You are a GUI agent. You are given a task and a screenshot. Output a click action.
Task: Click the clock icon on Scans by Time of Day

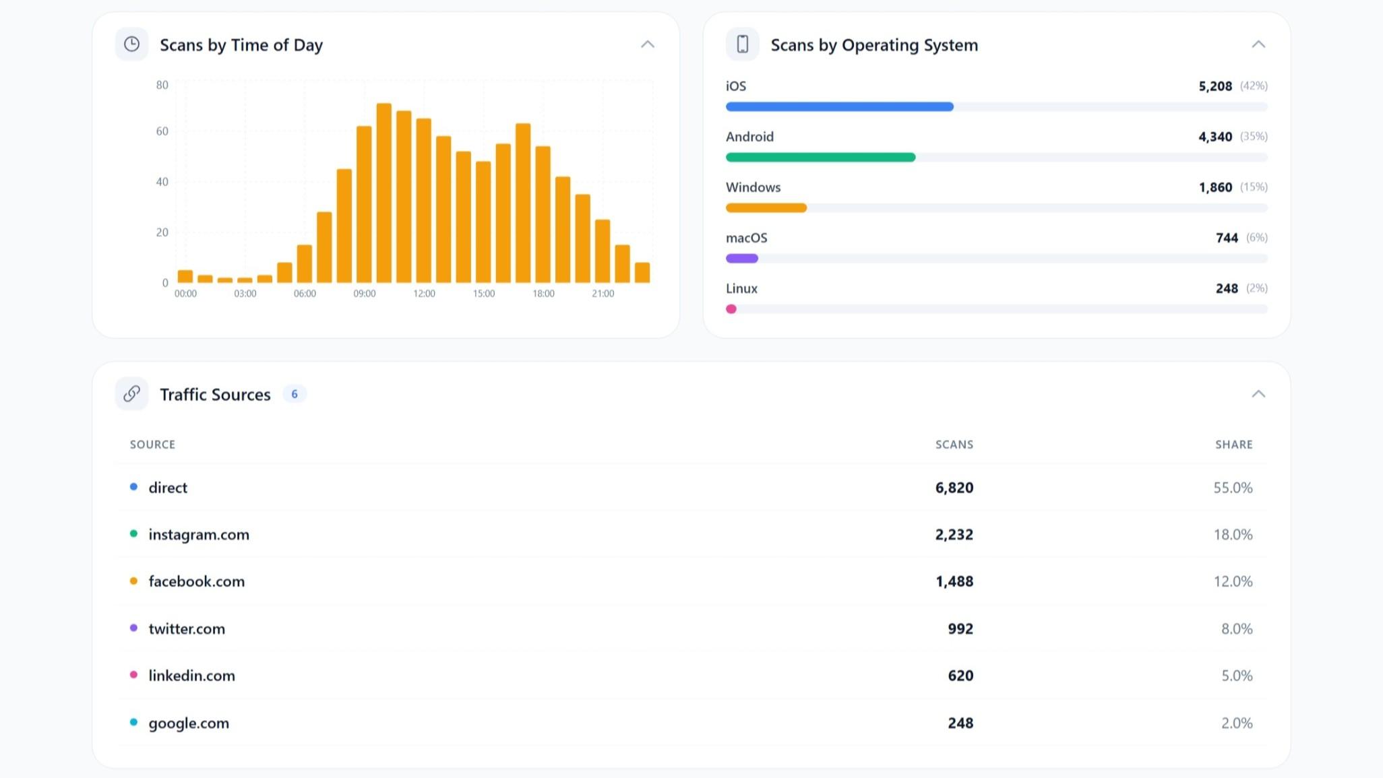(x=131, y=44)
